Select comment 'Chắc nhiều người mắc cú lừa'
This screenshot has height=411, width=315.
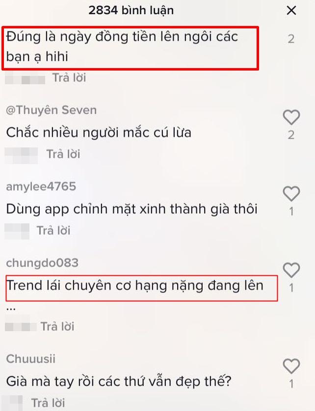coord(99,132)
